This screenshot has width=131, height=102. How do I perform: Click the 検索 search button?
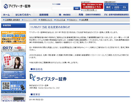[x=77, y=8]
